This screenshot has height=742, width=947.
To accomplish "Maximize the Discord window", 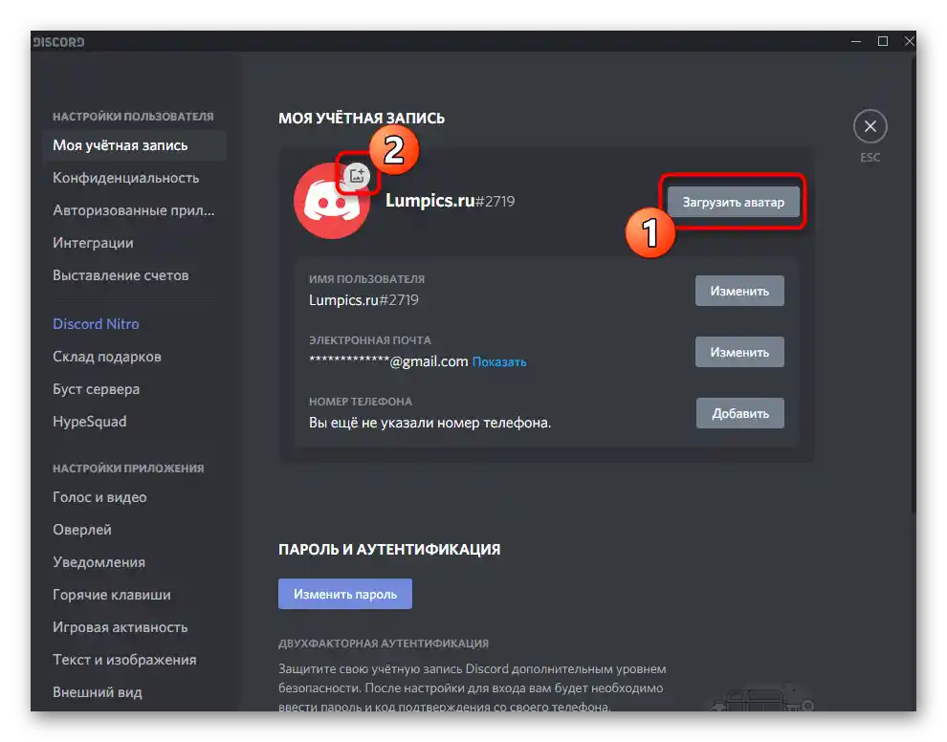I will click(x=882, y=42).
